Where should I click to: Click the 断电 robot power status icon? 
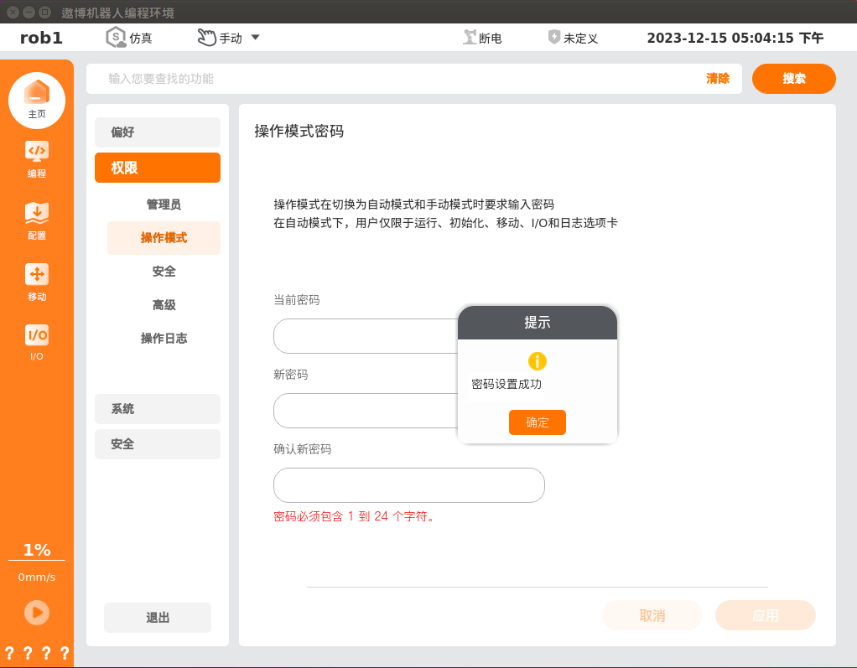coord(470,38)
